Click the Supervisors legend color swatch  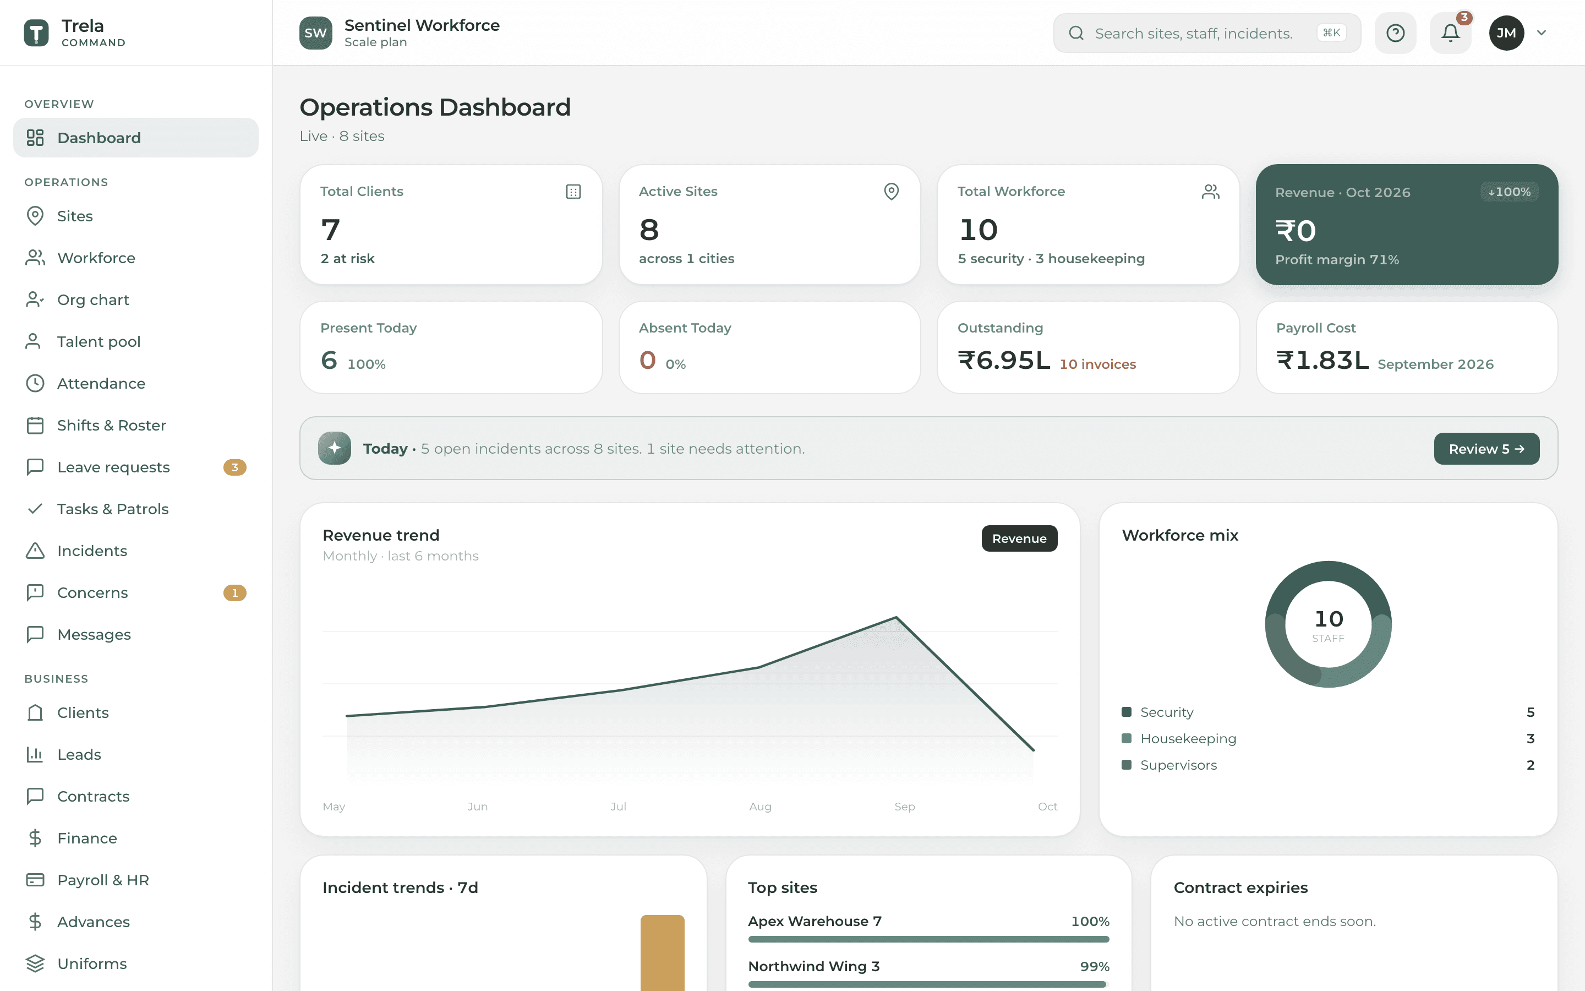coord(1127,764)
